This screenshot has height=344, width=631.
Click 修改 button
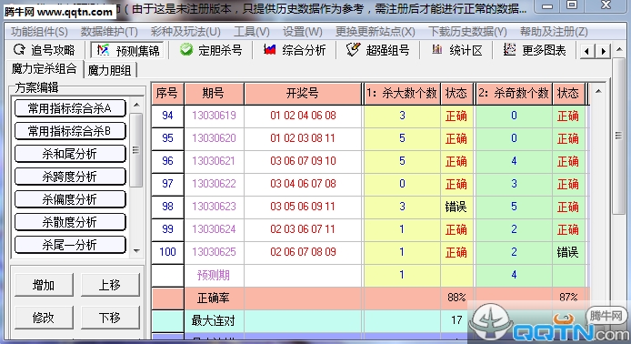click(x=44, y=318)
